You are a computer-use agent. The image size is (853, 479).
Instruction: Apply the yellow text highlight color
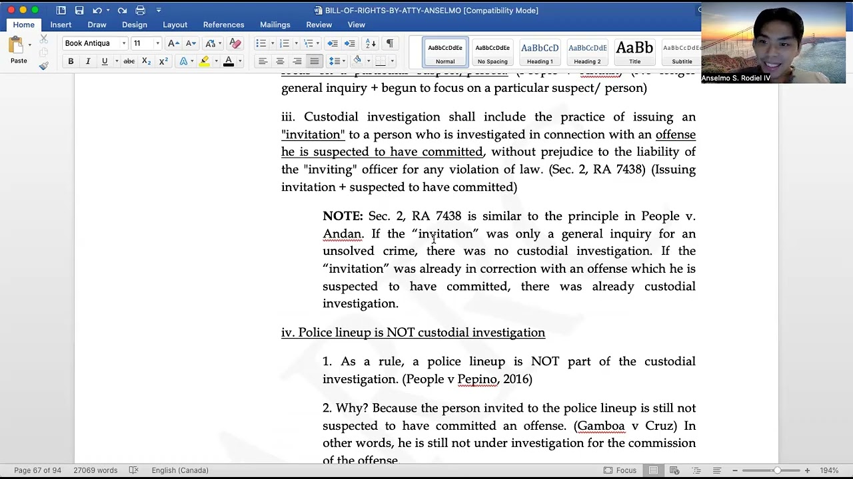(x=205, y=61)
